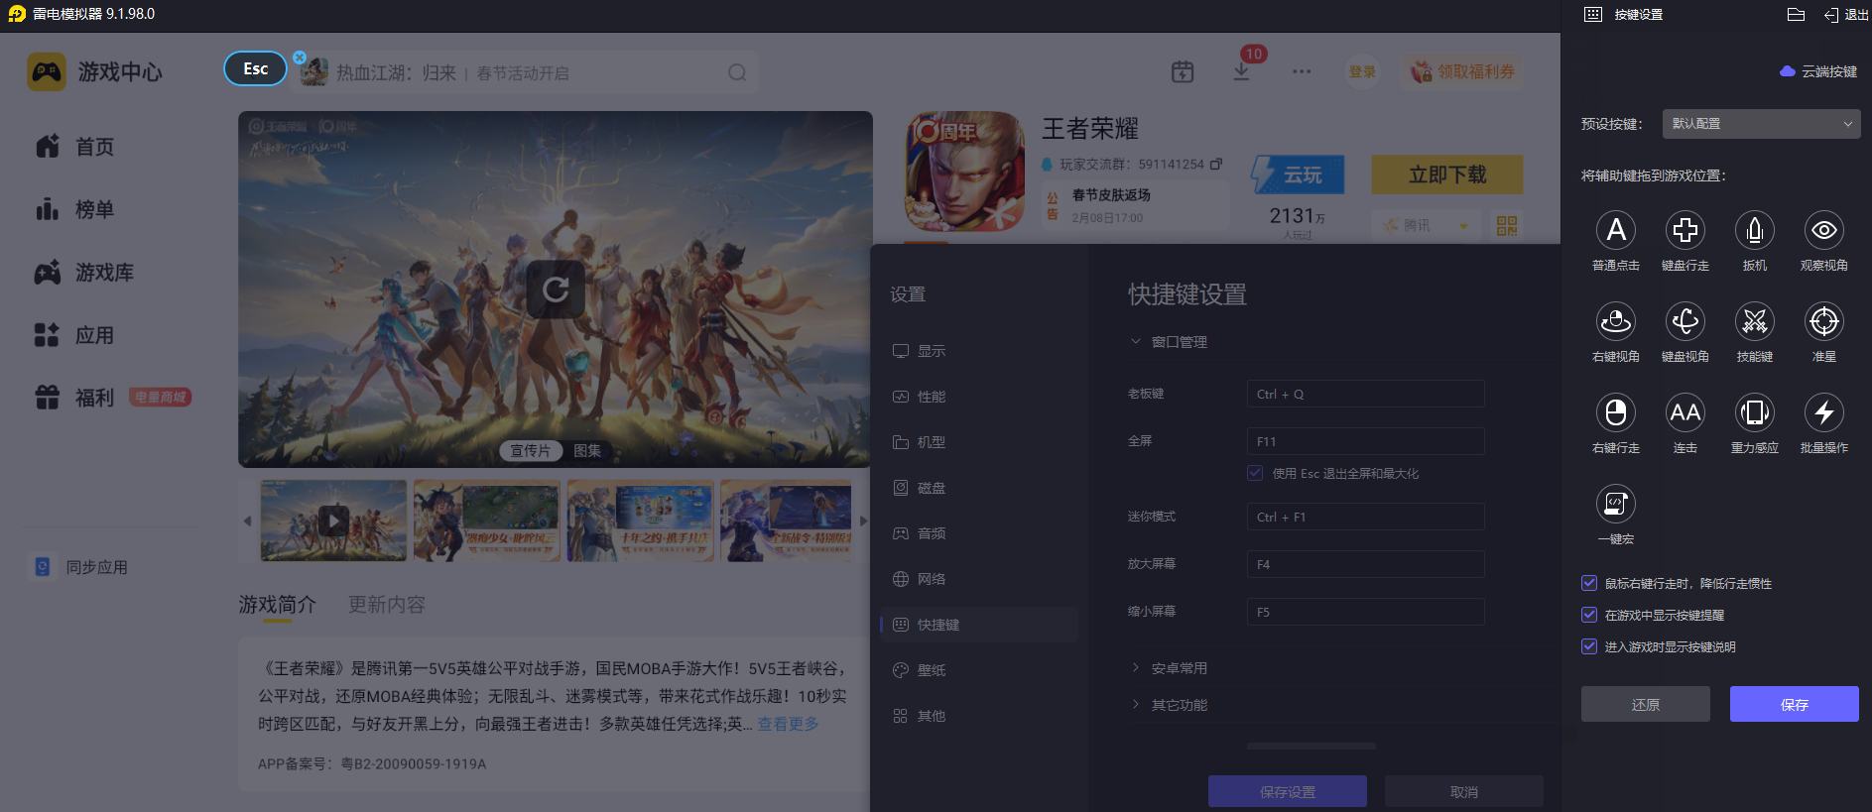The height and width of the screenshot is (812, 1872).
Task: Open 机型 settings category
Action: pyautogui.click(x=978, y=442)
